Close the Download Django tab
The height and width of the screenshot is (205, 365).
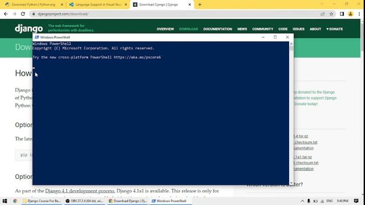click(189, 5)
